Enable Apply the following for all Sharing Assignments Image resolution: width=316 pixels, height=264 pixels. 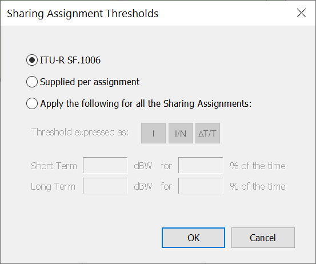click(32, 103)
